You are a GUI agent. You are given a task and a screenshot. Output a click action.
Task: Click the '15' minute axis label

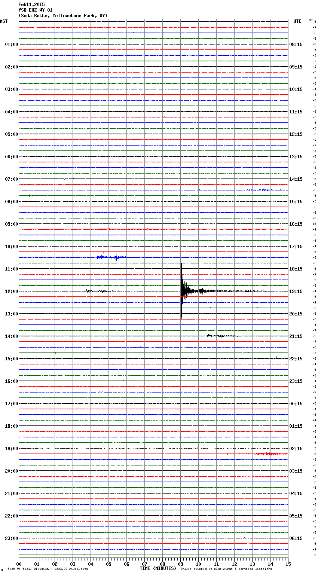coord(288,564)
